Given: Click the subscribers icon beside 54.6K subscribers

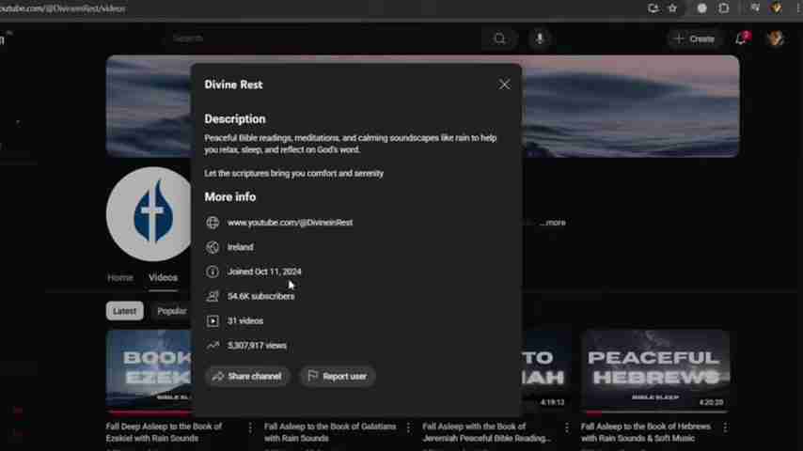Looking at the screenshot, I should [213, 296].
